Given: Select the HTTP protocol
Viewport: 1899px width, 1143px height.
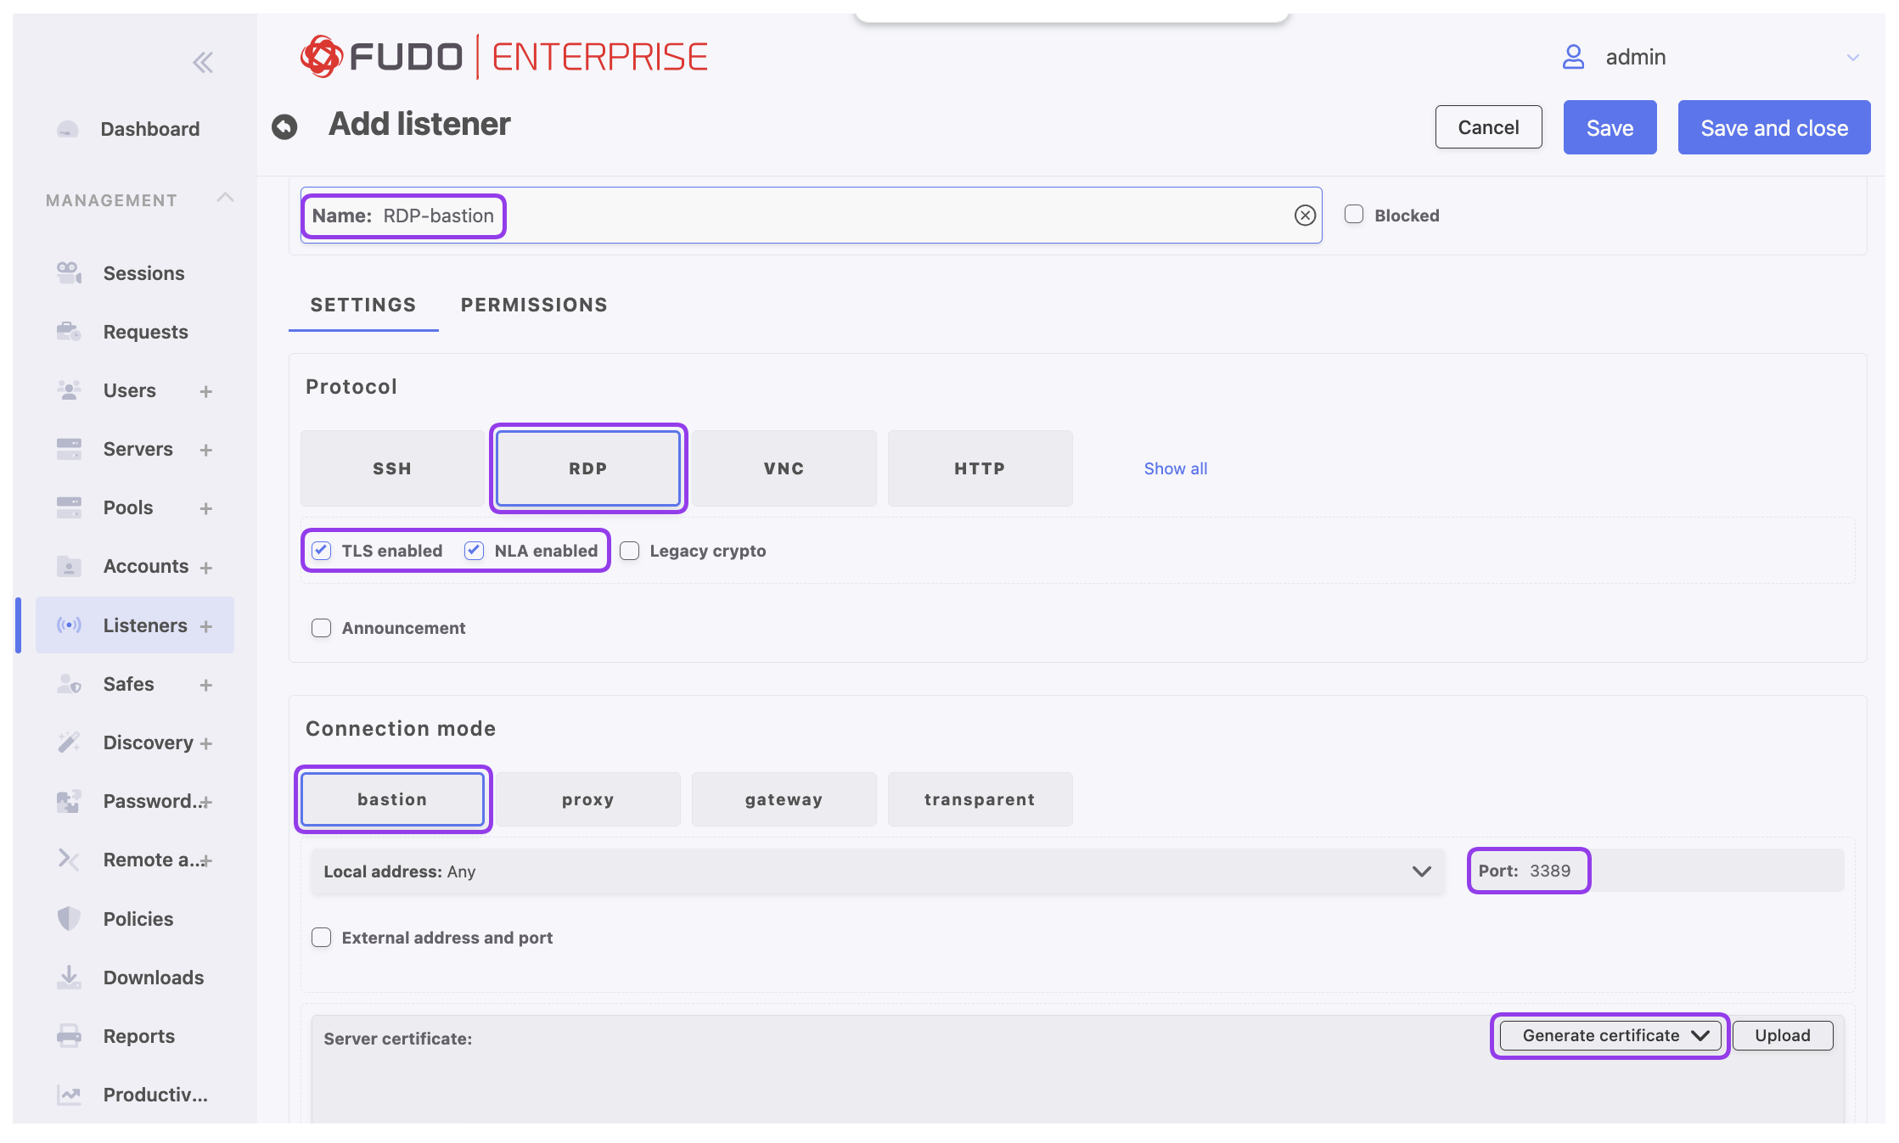Looking at the screenshot, I should coord(980,468).
